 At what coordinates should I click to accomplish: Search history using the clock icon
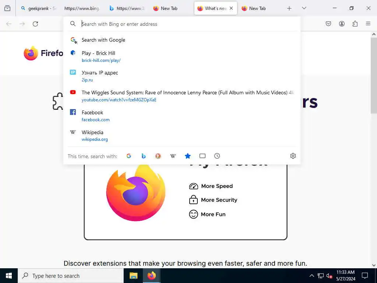[x=217, y=156]
